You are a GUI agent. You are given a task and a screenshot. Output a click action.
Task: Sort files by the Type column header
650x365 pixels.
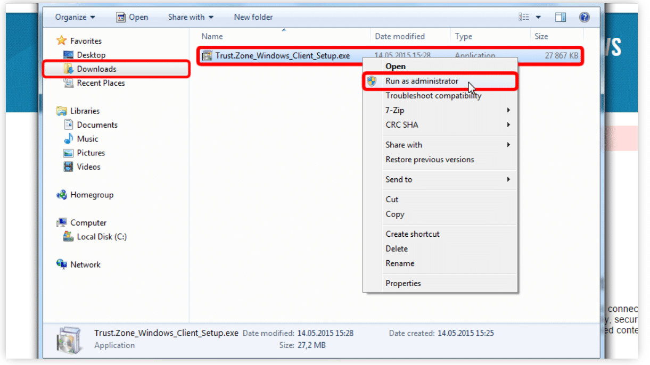(464, 36)
